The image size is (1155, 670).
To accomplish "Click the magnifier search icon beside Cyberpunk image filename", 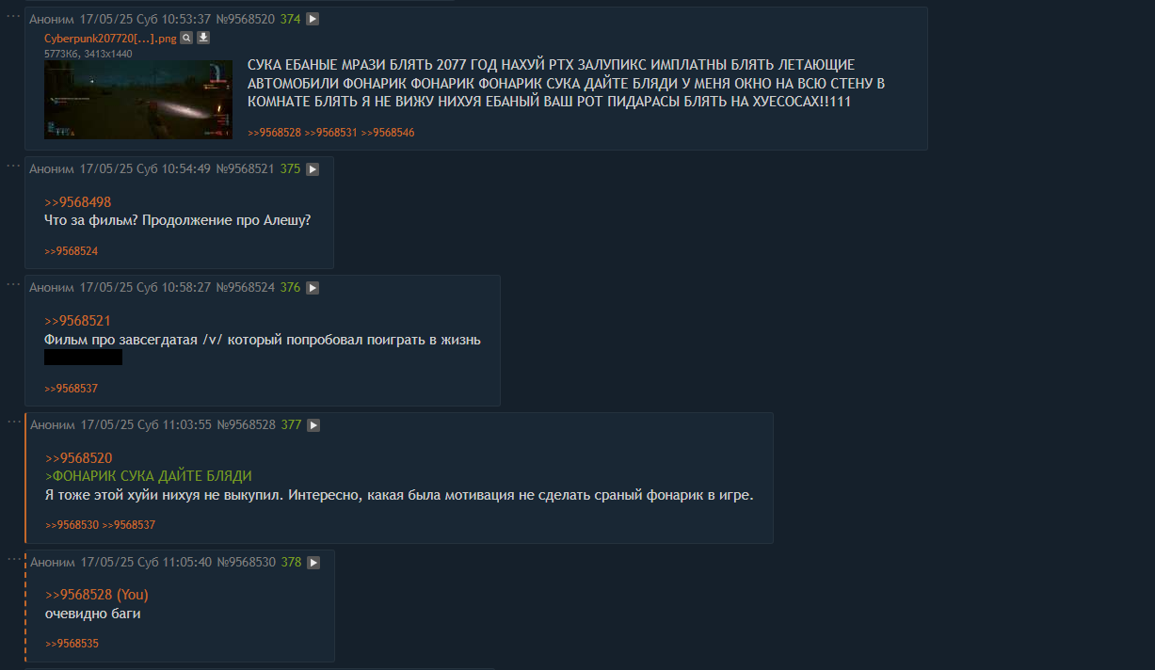I will click(186, 39).
